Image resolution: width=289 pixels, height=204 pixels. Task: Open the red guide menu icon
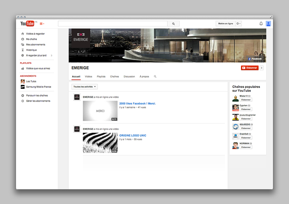pos(42,24)
